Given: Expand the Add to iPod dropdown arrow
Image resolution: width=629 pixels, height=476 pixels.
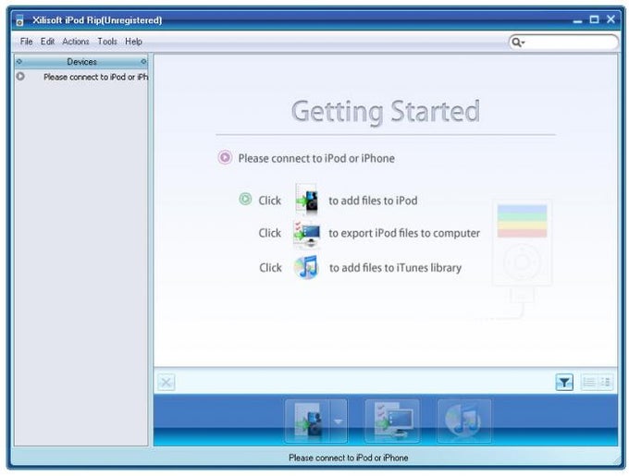Looking at the screenshot, I should [x=339, y=421].
